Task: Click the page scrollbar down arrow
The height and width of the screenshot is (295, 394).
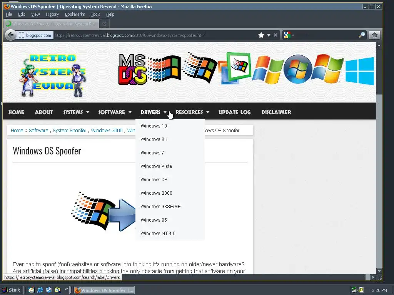Action: pos(379,271)
